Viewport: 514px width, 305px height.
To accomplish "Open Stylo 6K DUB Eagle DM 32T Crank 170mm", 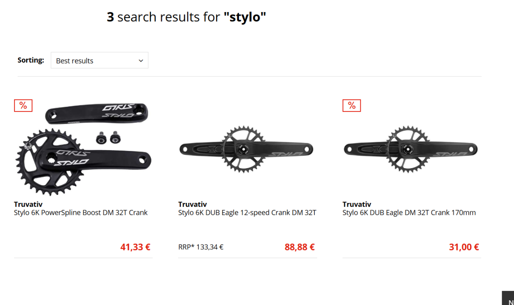I will tap(409, 213).
